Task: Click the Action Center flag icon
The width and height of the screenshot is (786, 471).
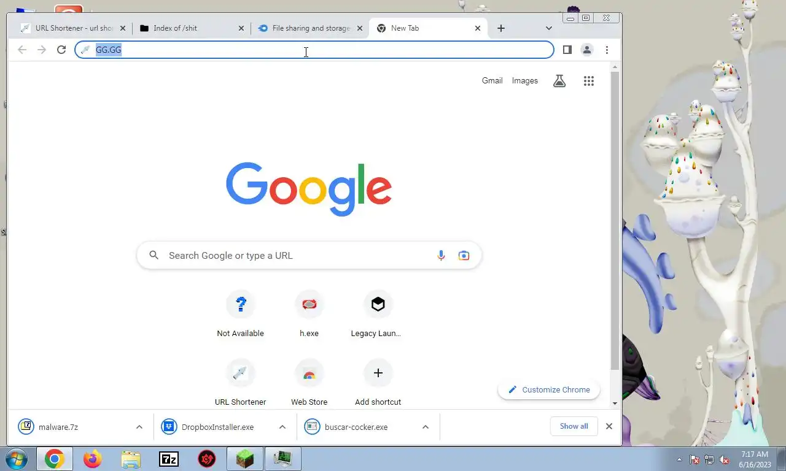Action: click(695, 459)
